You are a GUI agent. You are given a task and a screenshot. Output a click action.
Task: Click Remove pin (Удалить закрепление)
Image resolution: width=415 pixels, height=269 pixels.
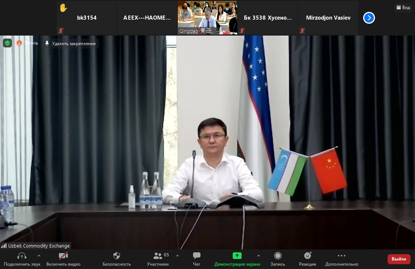tap(70, 43)
